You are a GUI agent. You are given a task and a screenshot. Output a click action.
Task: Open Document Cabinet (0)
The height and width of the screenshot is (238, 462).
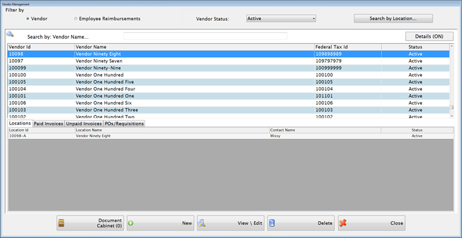pos(90,223)
